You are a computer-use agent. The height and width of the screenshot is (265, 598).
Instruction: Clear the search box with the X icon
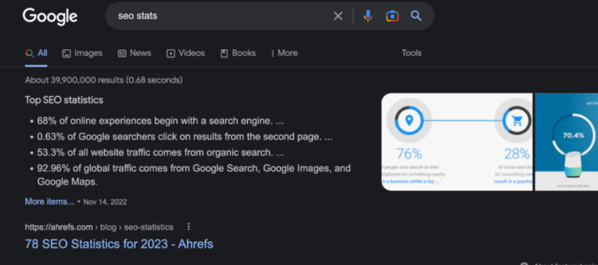coord(338,16)
